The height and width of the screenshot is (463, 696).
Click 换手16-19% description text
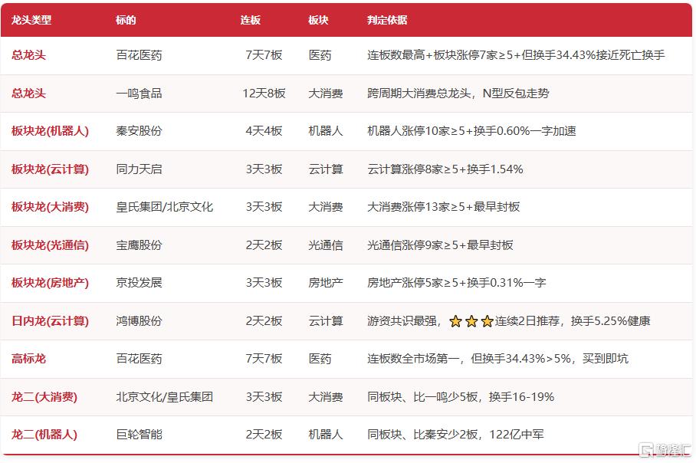[521, 397]
